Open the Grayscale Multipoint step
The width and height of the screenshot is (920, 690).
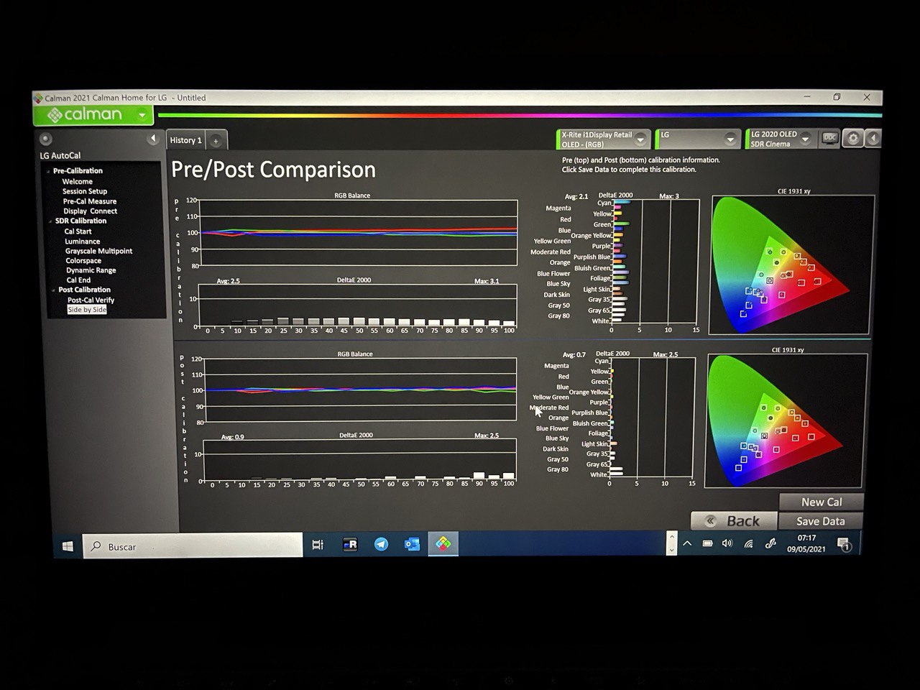coord(99,251)
